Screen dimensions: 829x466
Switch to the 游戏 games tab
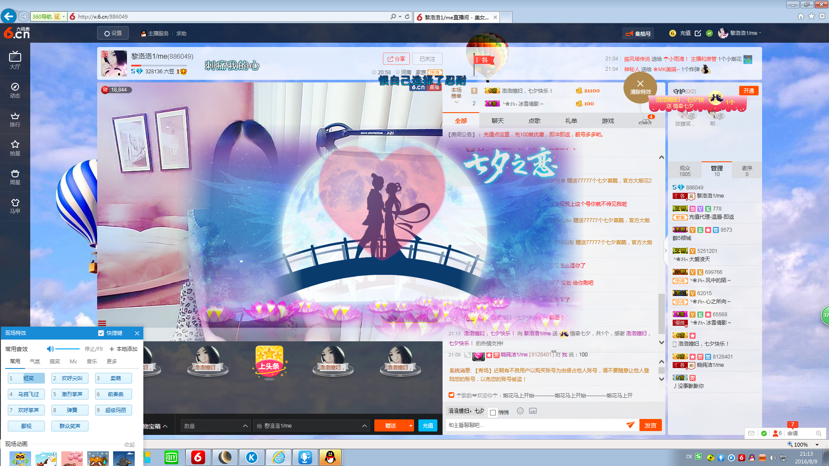[608, 121]
